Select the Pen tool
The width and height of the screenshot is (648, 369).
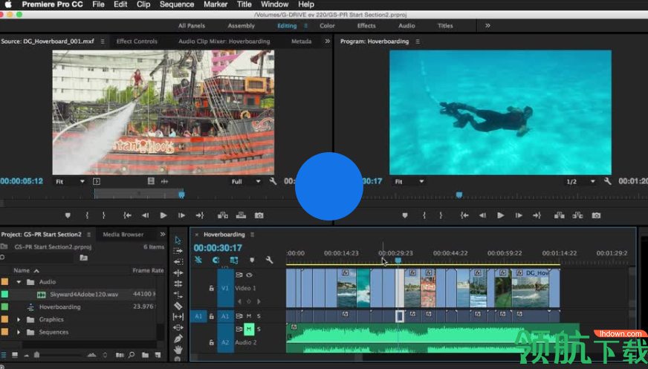(x=178, y=339)
